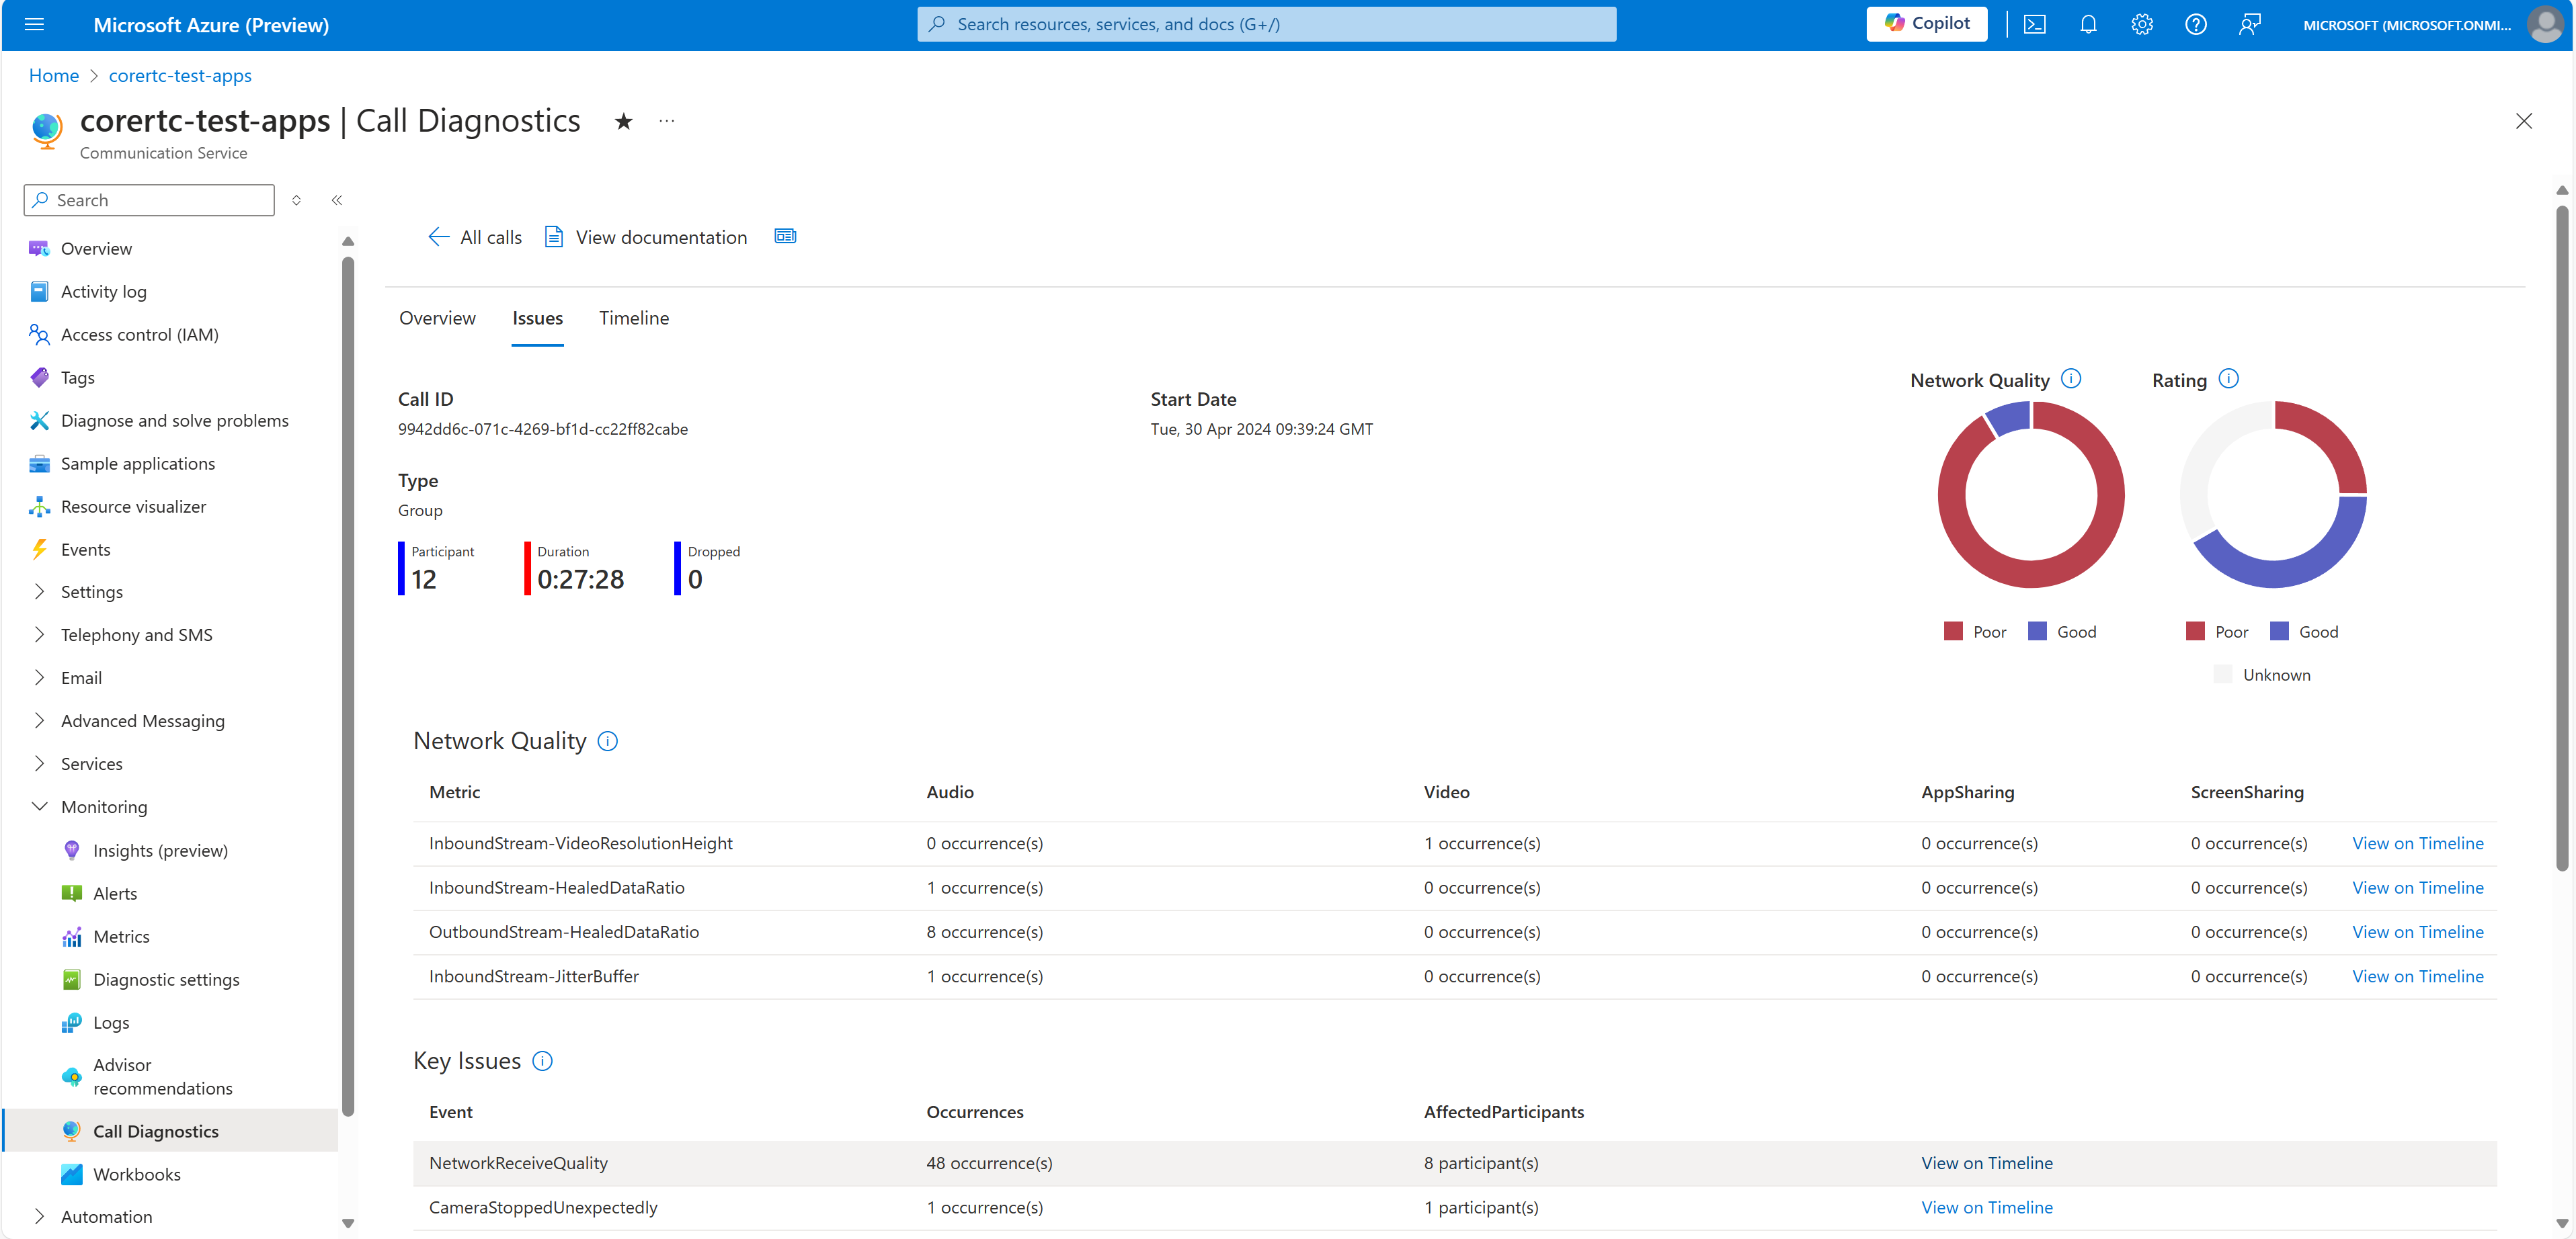Click the search input field in sidebar
Image resolution: width=2576 pixels, height=1239 pixels.
click(149, 199)
